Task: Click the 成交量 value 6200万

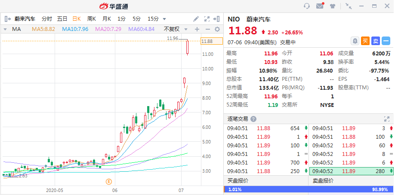Action: point(381,53)
